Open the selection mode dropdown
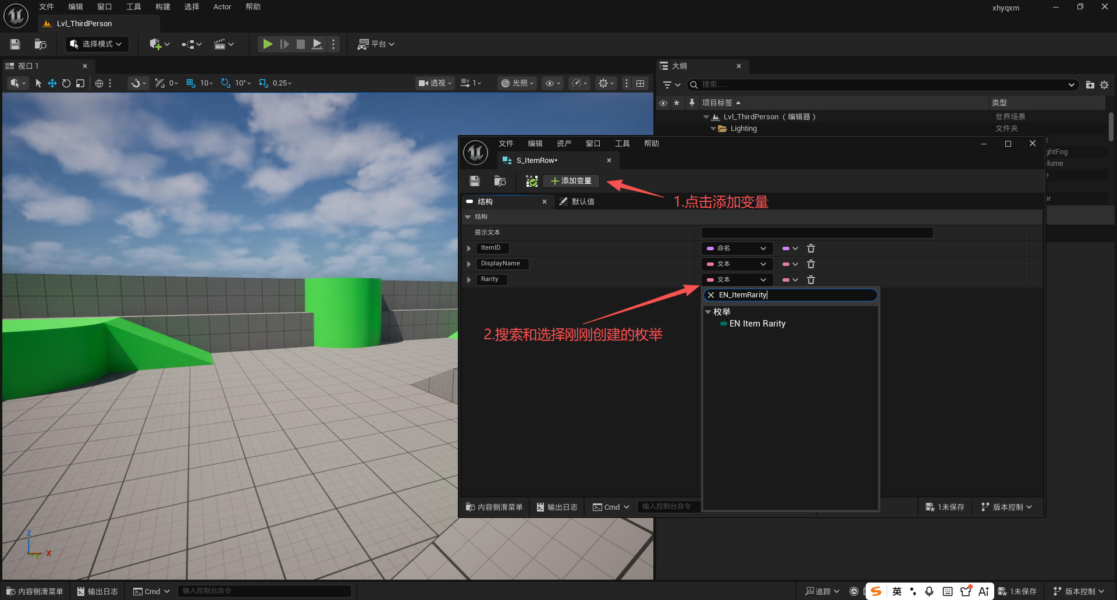Screen dimensions: 1117x600 97,44
